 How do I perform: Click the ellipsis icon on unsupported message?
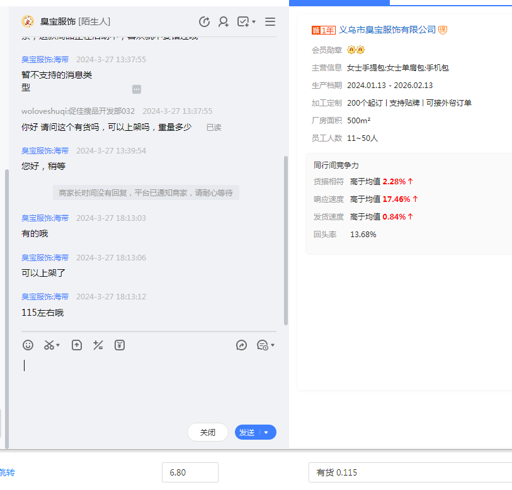point(137,89)
